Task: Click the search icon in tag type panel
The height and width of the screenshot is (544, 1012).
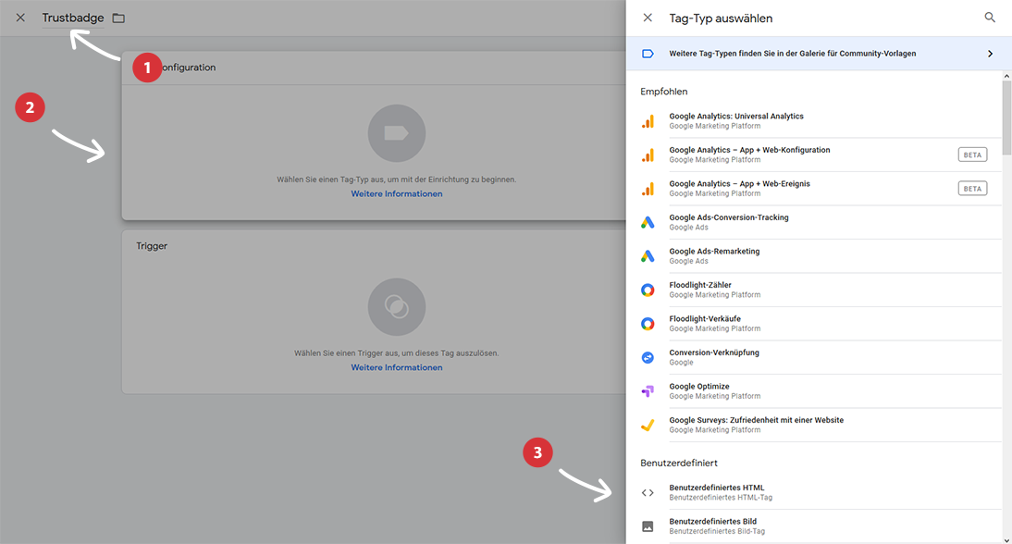Action: (990, 18)
